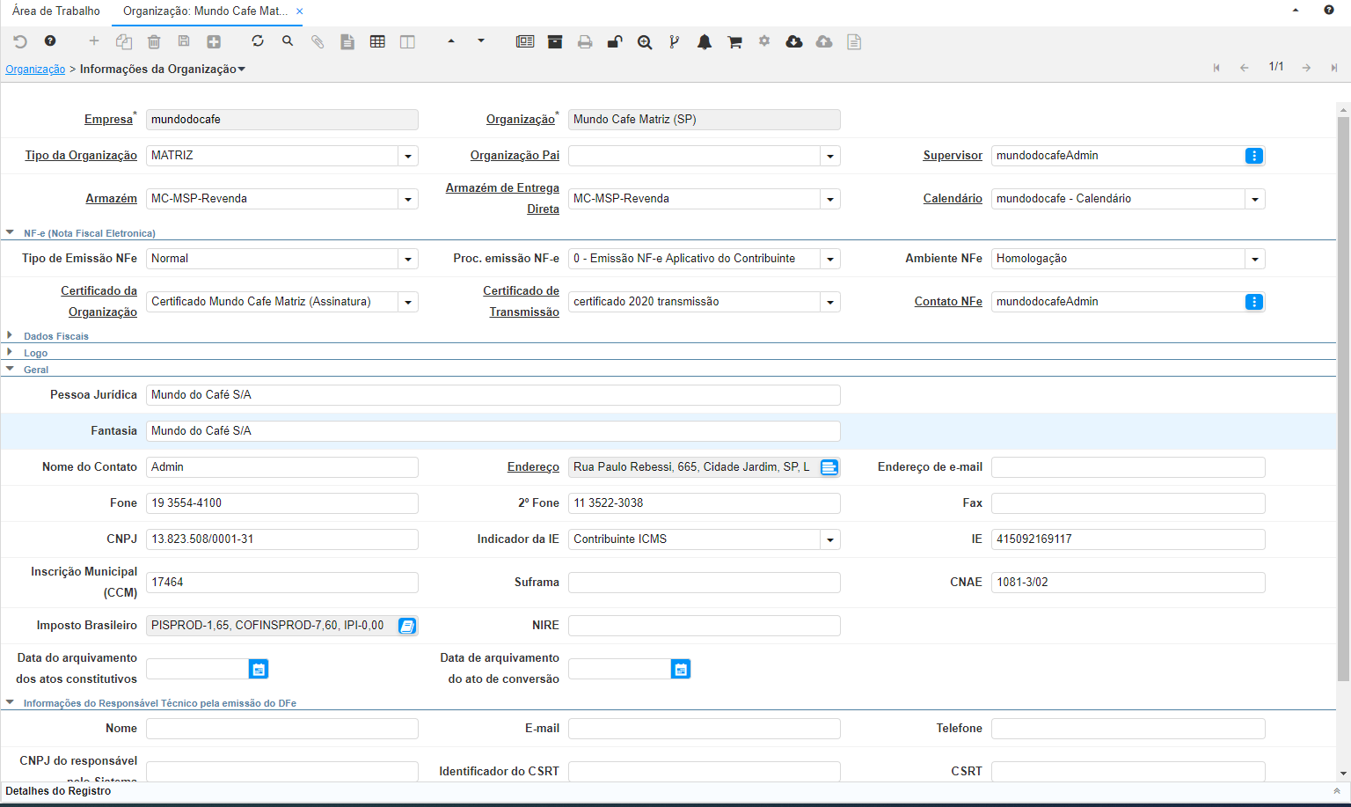Viewport: 1351px width, 807px height.
Task: Click the Undo changes toolbar icon
Action: [x=20, y=41]
